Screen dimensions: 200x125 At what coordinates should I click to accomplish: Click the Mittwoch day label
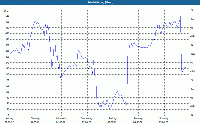tap(61, 118)
